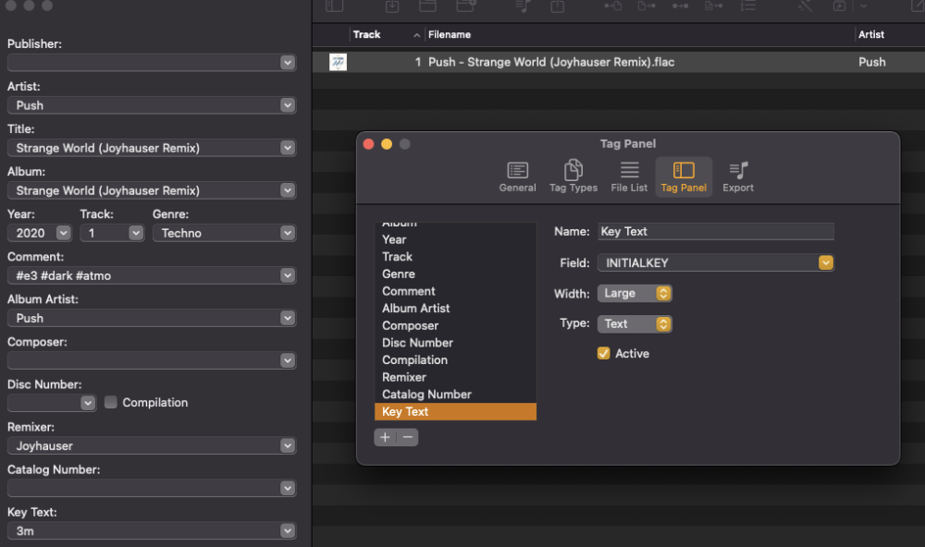
Task: Open the Genre Techno dropdown arrow
Action: tap(288, 233)
